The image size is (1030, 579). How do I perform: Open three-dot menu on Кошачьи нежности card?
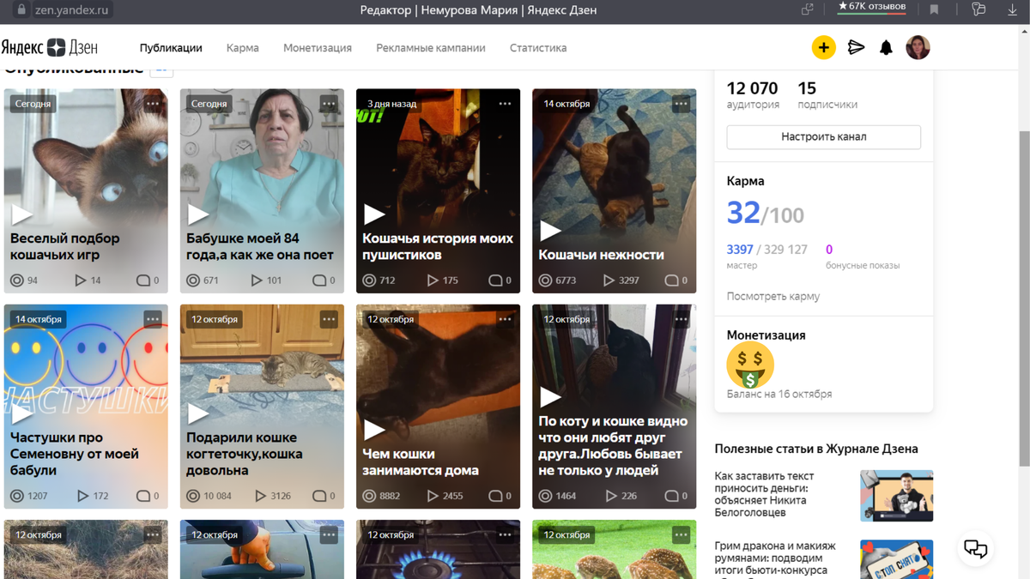click(x=681, y=103)
